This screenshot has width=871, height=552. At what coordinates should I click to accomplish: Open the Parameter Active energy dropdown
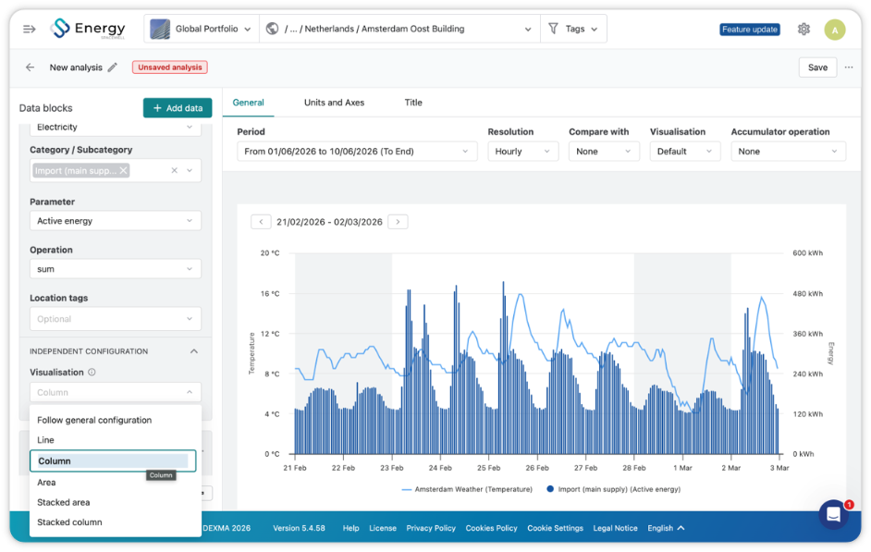[x=115, y=220]
